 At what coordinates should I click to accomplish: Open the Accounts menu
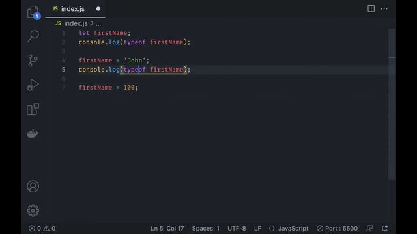[33, 187]
